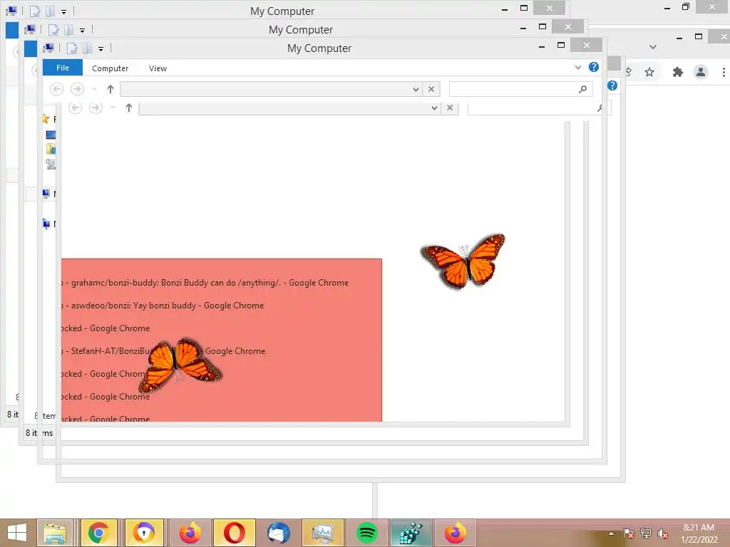This screenshot has width=730, height=547.
Task: Click Back arrow below the File tab
Action: tap(57, 89)
